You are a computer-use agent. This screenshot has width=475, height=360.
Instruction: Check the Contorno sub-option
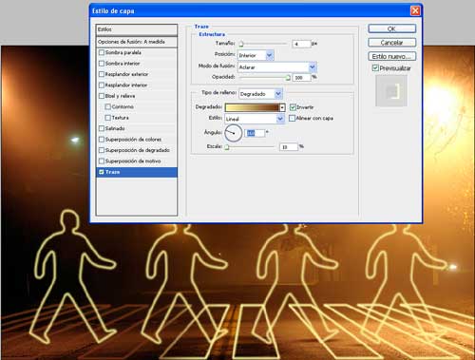(x=108, y=106)
